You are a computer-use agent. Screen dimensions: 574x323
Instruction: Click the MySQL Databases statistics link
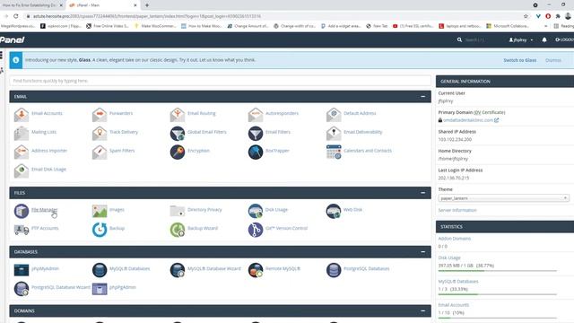click(458, 281)
